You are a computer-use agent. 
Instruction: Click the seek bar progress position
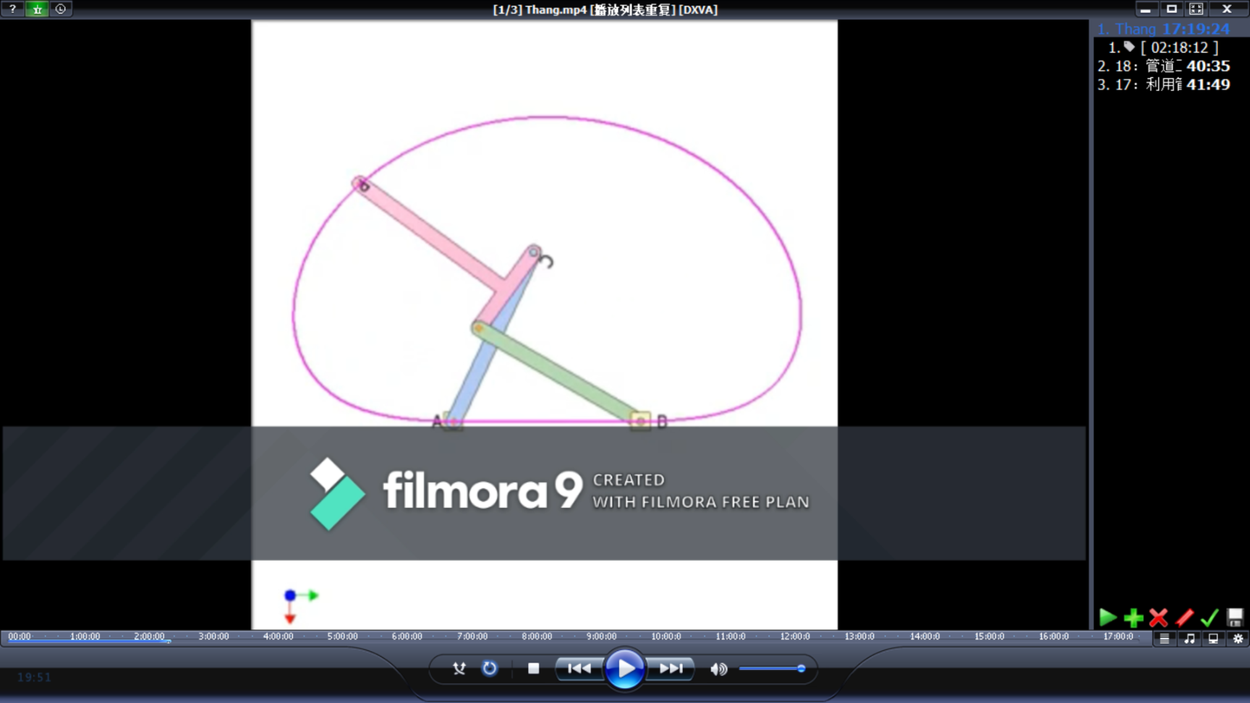pos(169,641)
